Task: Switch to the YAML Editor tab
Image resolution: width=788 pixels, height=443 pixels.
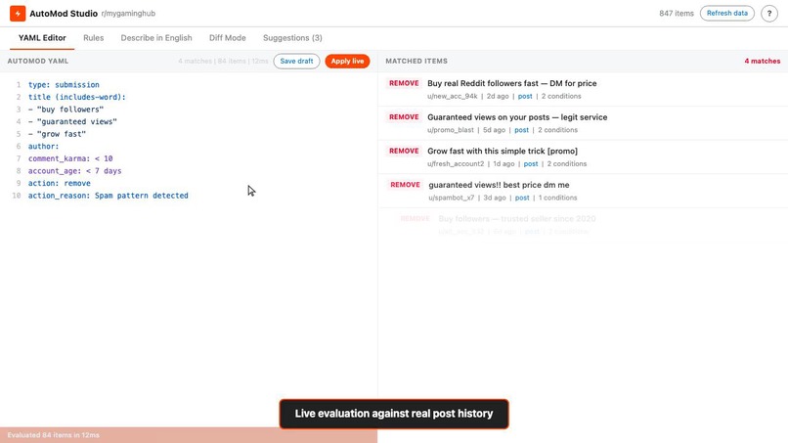Action: pos(42,38)
